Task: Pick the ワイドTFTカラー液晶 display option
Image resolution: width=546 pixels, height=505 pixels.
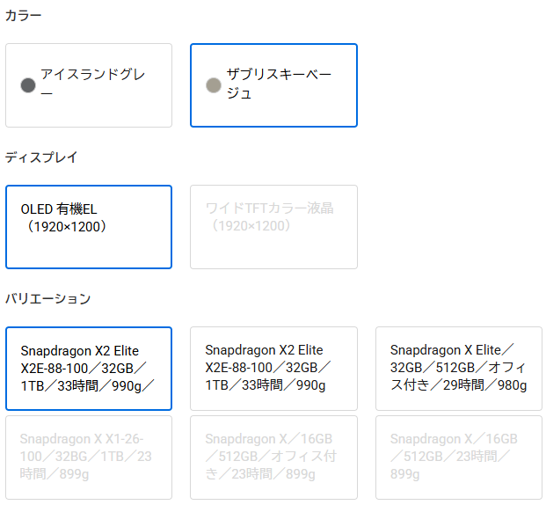Action: (x=273, y=226)
